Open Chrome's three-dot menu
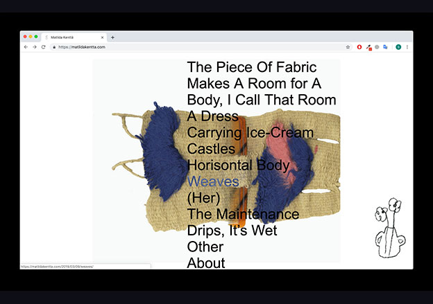This screenshot has height=304, width=433. pos(407,47)
